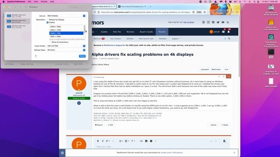This screenshot has height=157, width=280.
Task: Click the Reply button on the post
Action: pos(225,125)
